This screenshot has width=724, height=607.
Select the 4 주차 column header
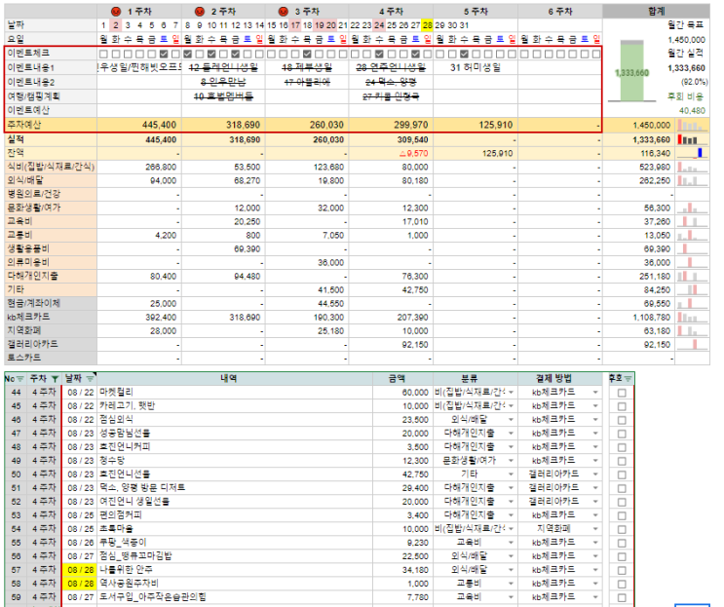coord(391,11)
